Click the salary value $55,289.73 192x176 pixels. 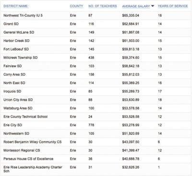pyautogui.click(x=131, y=92)
